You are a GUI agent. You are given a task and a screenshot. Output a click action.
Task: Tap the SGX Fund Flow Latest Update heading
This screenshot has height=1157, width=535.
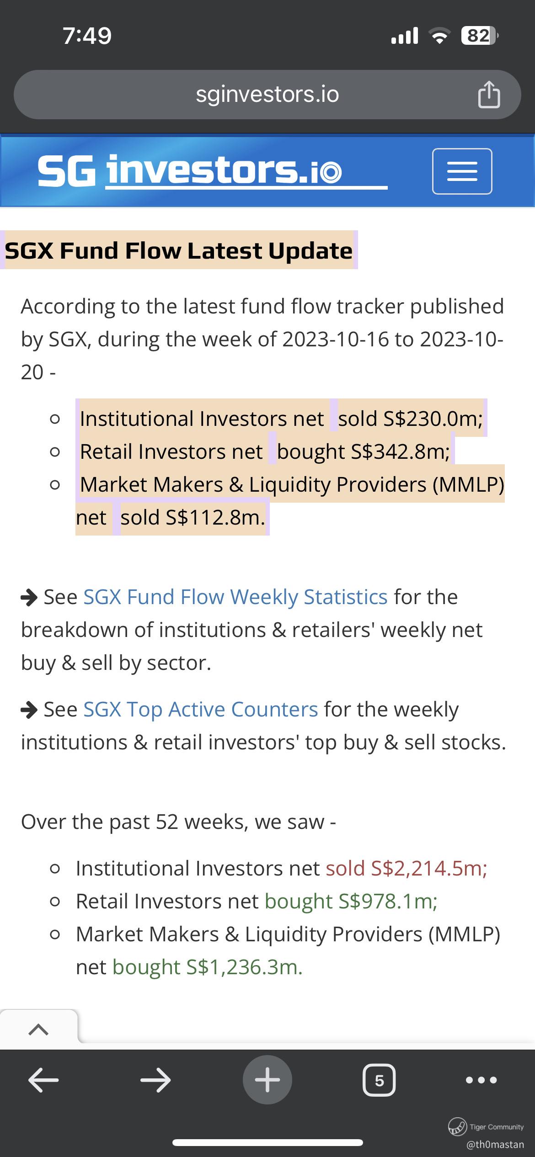[x=179, y=250]
